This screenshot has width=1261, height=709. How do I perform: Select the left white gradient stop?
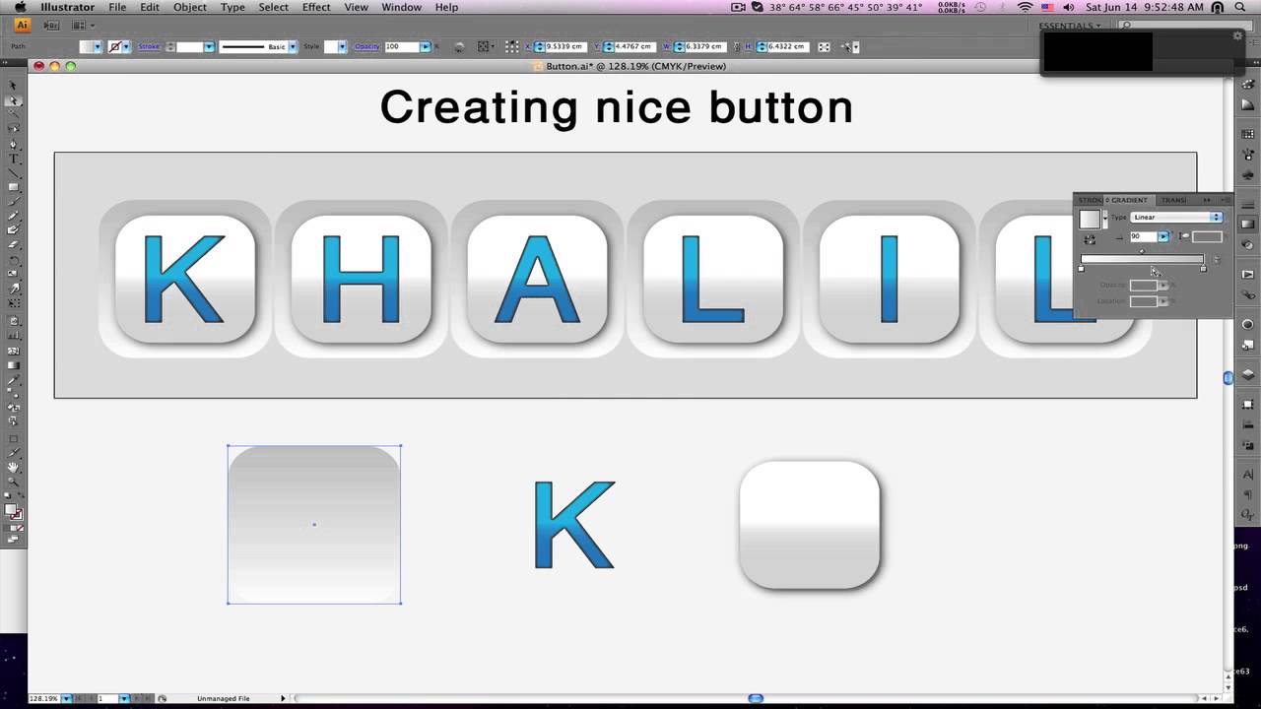1081,269
